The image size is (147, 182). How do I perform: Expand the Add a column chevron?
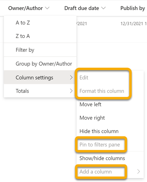tap(138, 172)
